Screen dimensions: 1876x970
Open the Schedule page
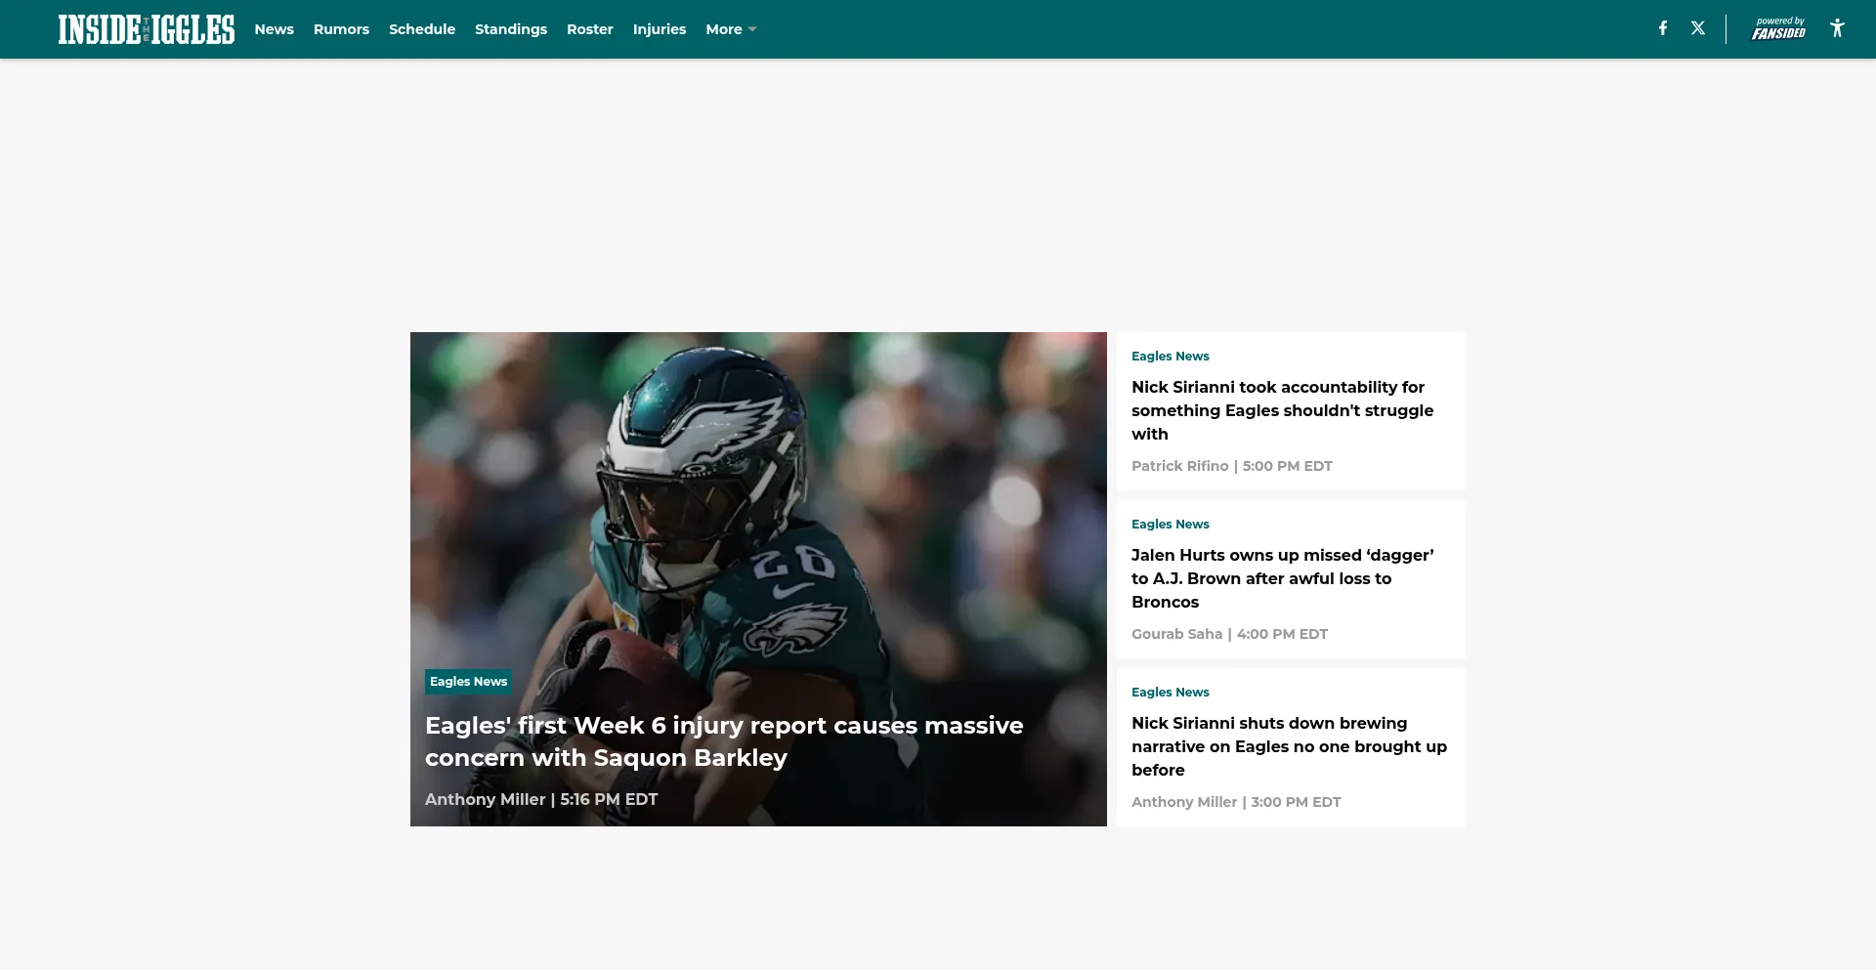click(x=422, y=29)
